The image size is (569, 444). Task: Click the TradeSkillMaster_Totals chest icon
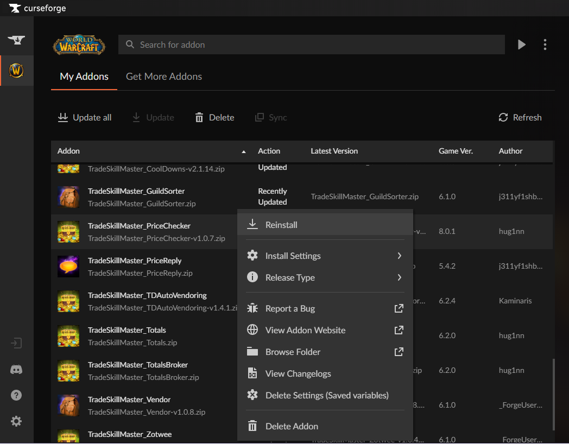68,337
